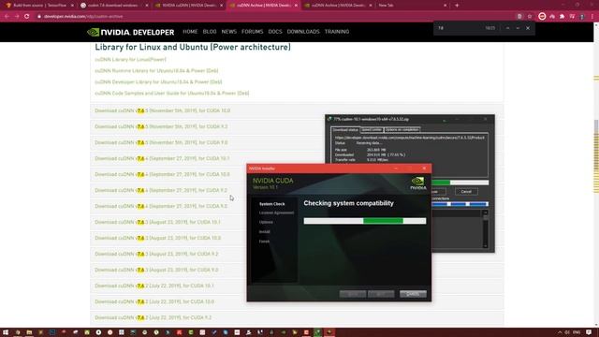Image resolution: width=599 pixels, height=337 pixels.
Task: Expand cuDNN v7.6.4 for CUDA 10.1
Action: [162, 158]
